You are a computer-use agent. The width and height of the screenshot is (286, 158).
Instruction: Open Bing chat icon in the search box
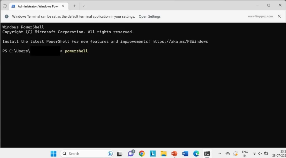pyautogui.click(x=110, y=154)
